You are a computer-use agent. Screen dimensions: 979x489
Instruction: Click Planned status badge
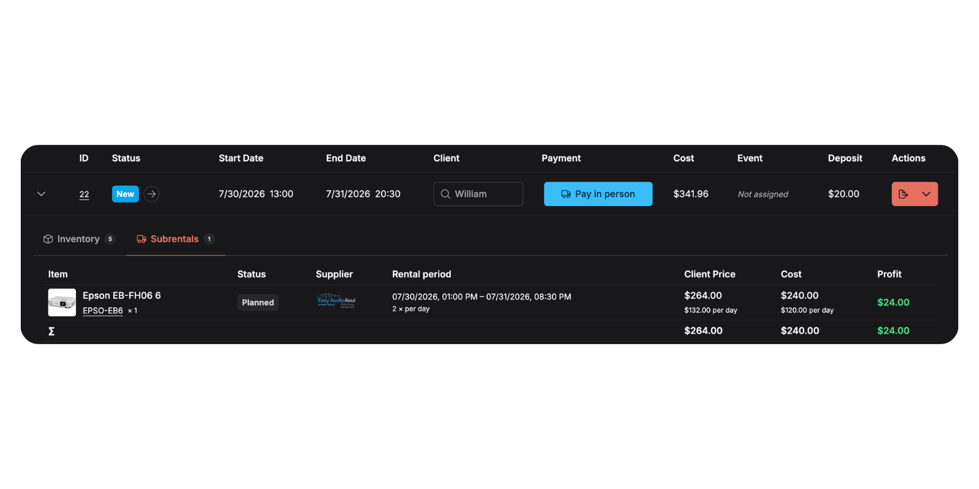point(258,303)
